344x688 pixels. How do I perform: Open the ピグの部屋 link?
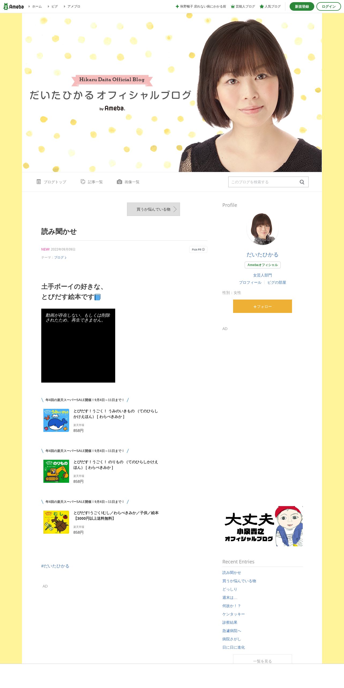tap(277, 282)
